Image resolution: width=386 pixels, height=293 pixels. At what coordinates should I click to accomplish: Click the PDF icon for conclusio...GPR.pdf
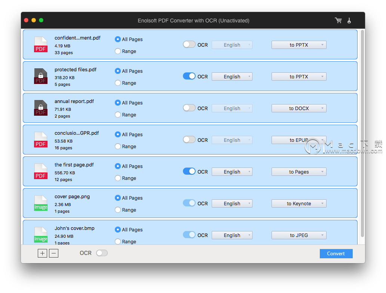click(41, 140)
